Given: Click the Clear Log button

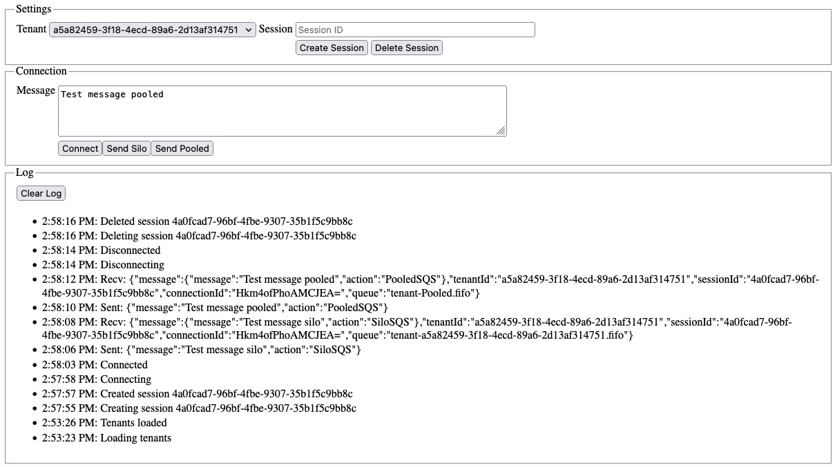Looking at the screenshot, I should tap(41, 193).
